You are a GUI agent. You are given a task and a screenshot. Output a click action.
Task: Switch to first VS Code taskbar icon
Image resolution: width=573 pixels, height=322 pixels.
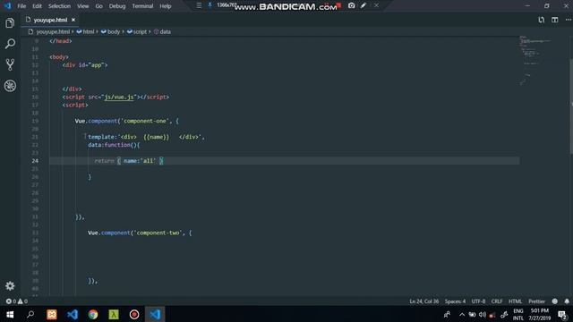pos(73,314)
